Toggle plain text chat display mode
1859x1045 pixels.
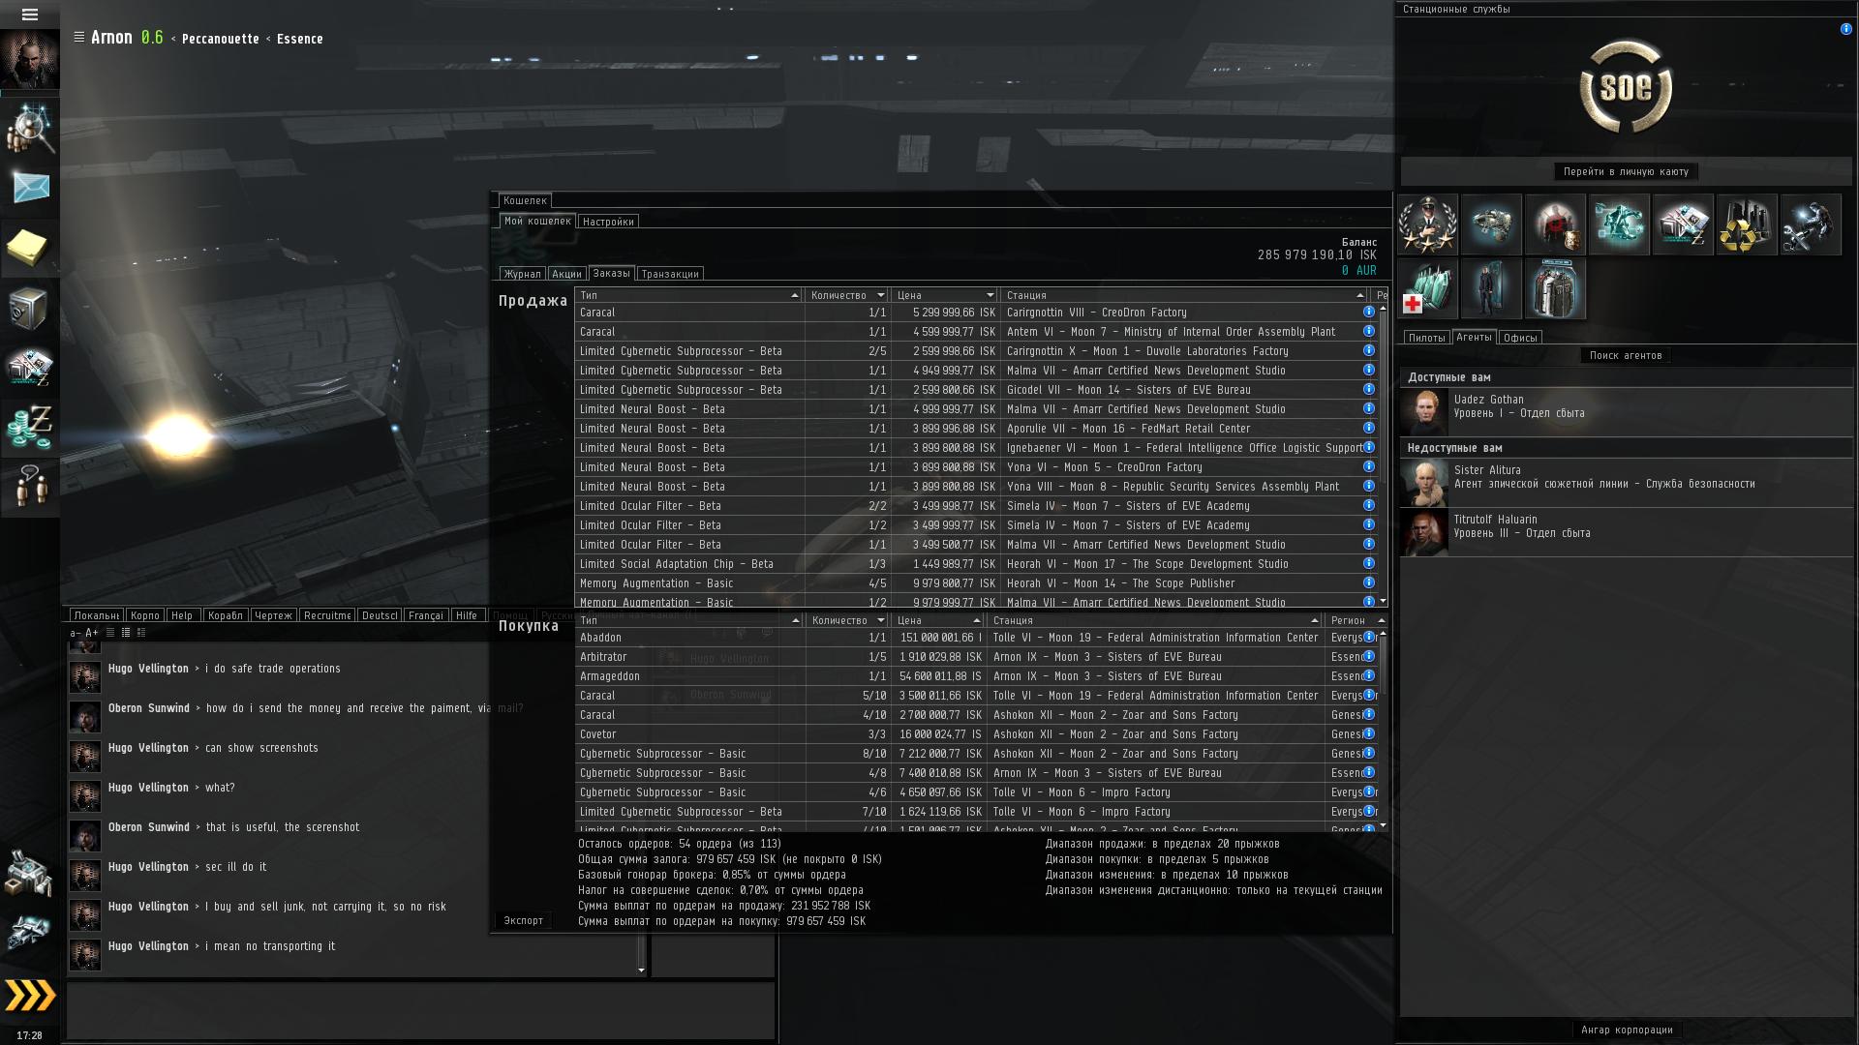coord(110,633)
